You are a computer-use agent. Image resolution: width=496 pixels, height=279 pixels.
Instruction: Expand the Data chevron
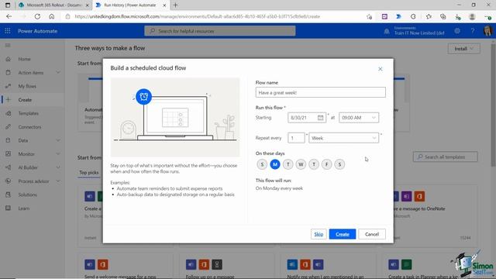click(x=58, y=140)
